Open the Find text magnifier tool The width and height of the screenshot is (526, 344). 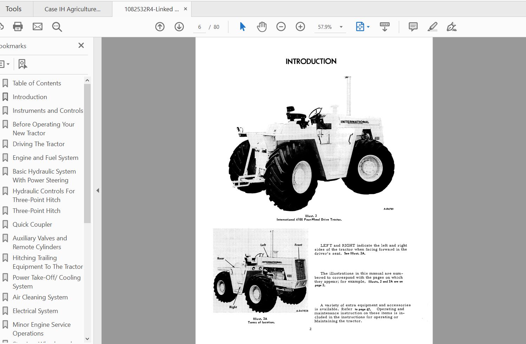click(x=57, y=27)
